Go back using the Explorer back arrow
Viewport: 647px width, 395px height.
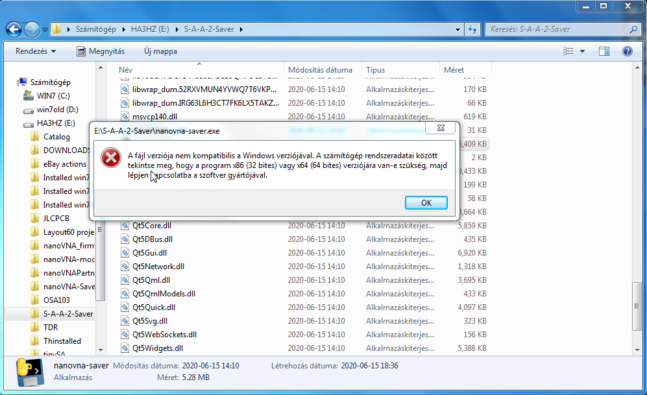point(14,29)
